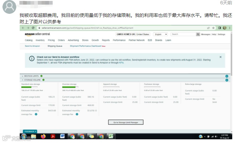Click the green check beside Storage Volume
Viewport: 235px width, 143px height.
[x=43, y=80]
